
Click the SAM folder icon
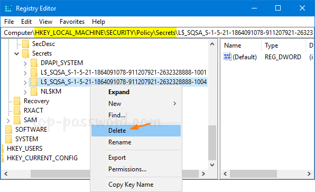17,120
